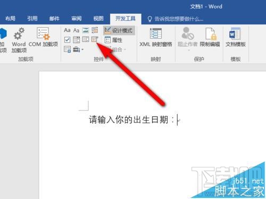This screenshot has width=266, height=199.
Task: Click the 模板 group label
Action: (x=236, y=59)
